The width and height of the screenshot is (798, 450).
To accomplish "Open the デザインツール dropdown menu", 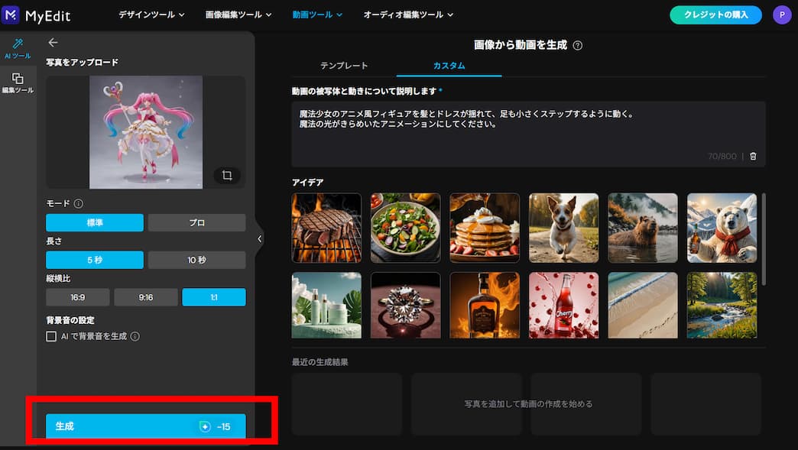I will [x=151, y=14].
